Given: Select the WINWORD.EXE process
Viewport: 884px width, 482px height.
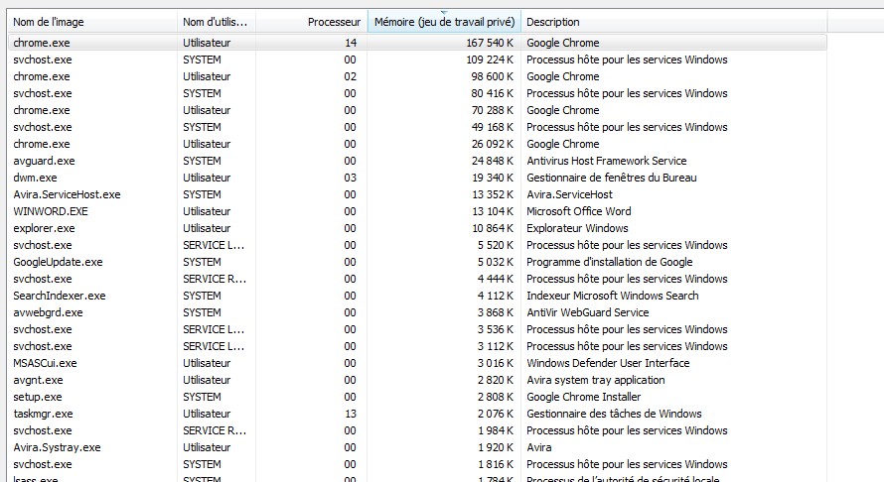Looking at the screenshot, I should pos(417,211).
